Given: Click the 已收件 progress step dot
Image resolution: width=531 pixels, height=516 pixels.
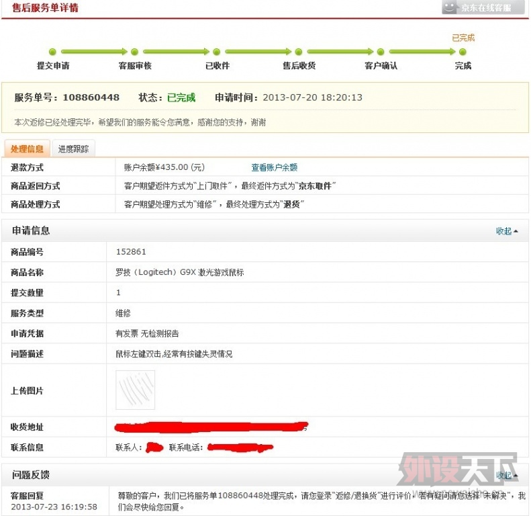Looking at the screenshot, I should point(217,52).
